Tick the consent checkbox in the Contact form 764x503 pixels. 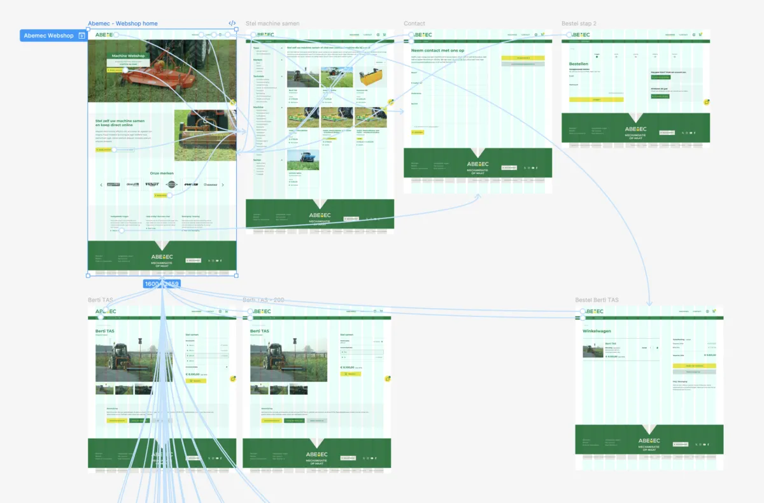pos(413,127)
